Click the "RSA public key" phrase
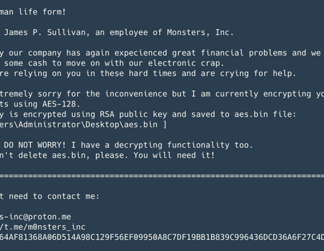The image size is (324, 251). tap(134, 114)
